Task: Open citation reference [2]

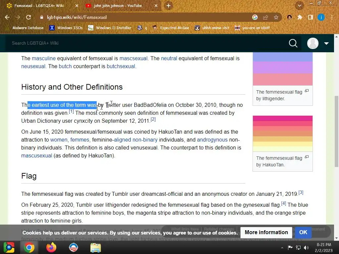Action: point(153,119)
